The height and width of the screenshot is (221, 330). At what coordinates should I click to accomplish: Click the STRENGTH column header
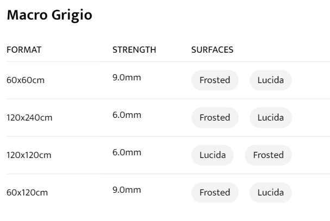[x=134, y=50]
